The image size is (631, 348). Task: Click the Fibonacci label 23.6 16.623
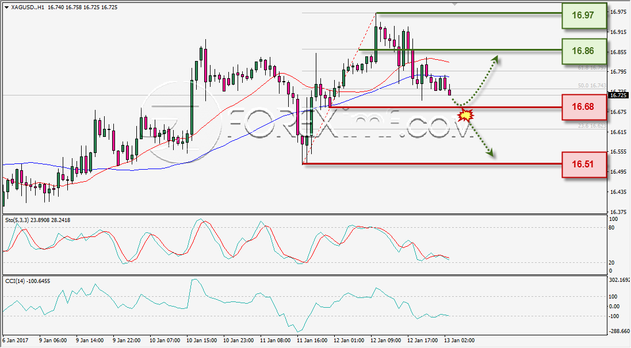click(592, 126)
